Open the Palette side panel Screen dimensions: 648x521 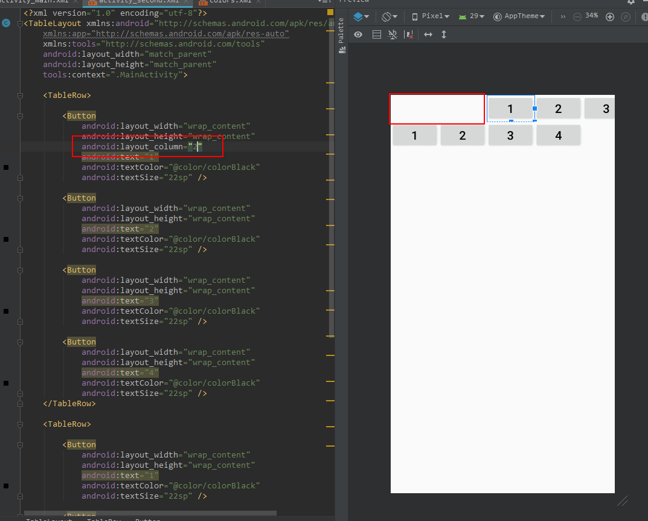click(341, 36)
